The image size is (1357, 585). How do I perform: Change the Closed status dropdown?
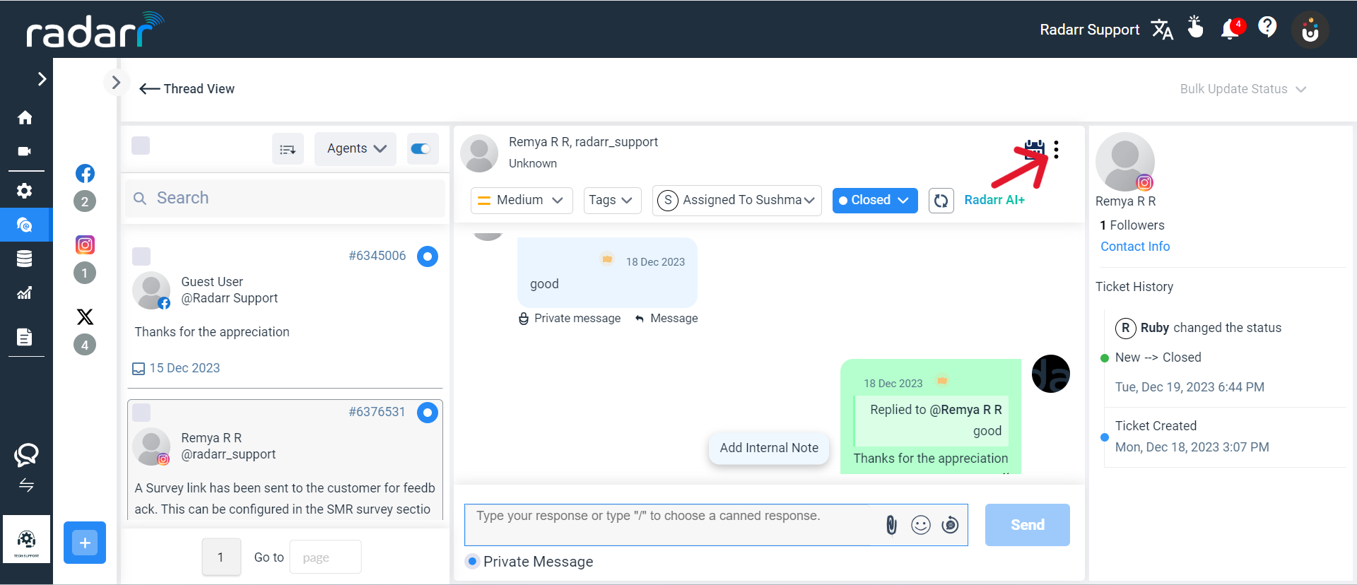[x=874, y=201]
